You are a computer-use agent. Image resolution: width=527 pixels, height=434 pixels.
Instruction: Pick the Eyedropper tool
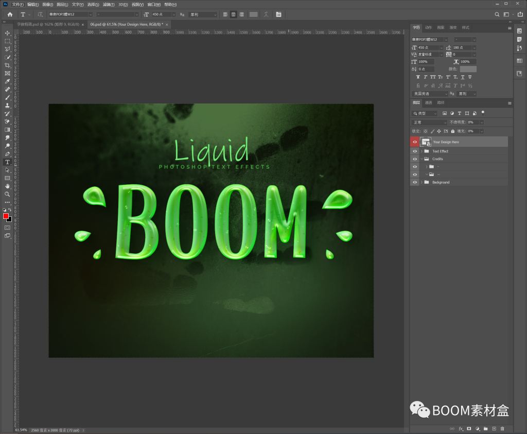pyautogui.click(x=7, y=81)
